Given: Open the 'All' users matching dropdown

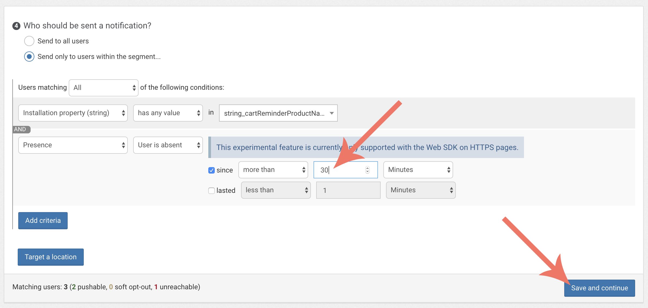Looking at the screenshot, I should click(x=103, y=88).
